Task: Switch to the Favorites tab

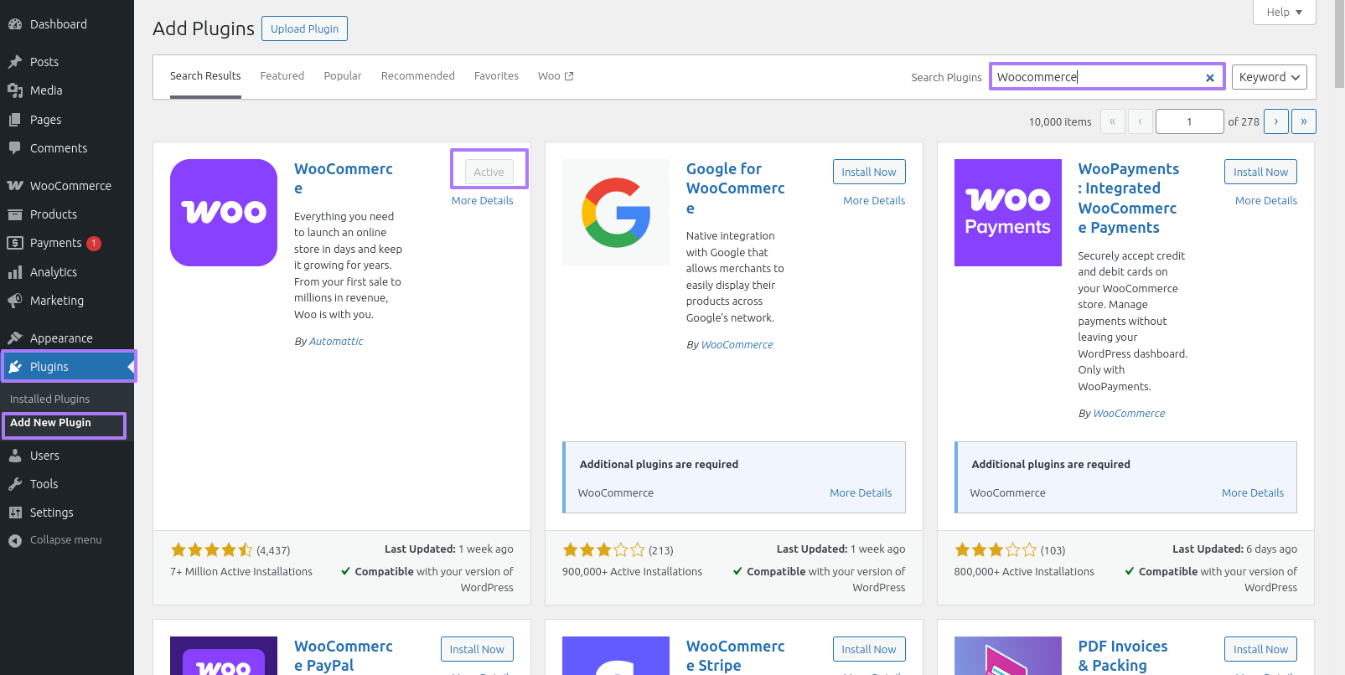Action: pyautogui.click(x=496, y=76)
